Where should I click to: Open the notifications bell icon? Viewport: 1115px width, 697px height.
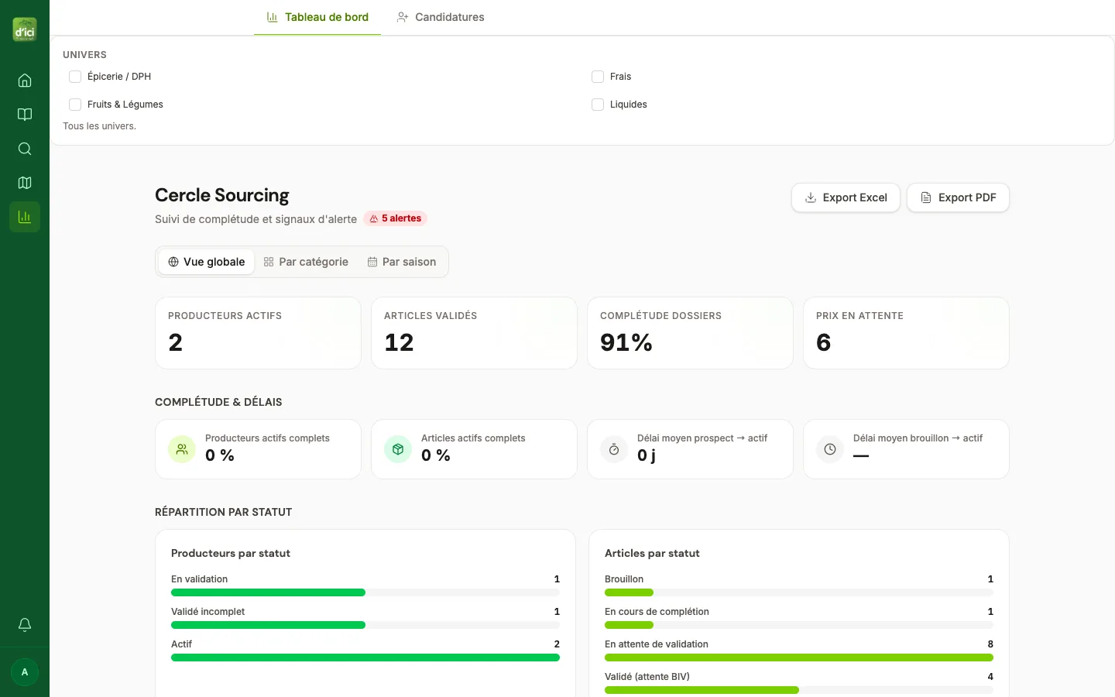click(25, 625)
